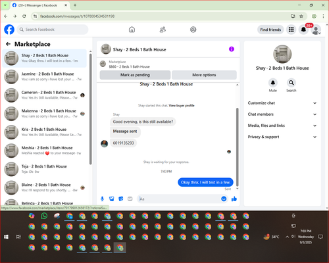
Task: Click the taskbar volume icon
Action: click(293, 237)
